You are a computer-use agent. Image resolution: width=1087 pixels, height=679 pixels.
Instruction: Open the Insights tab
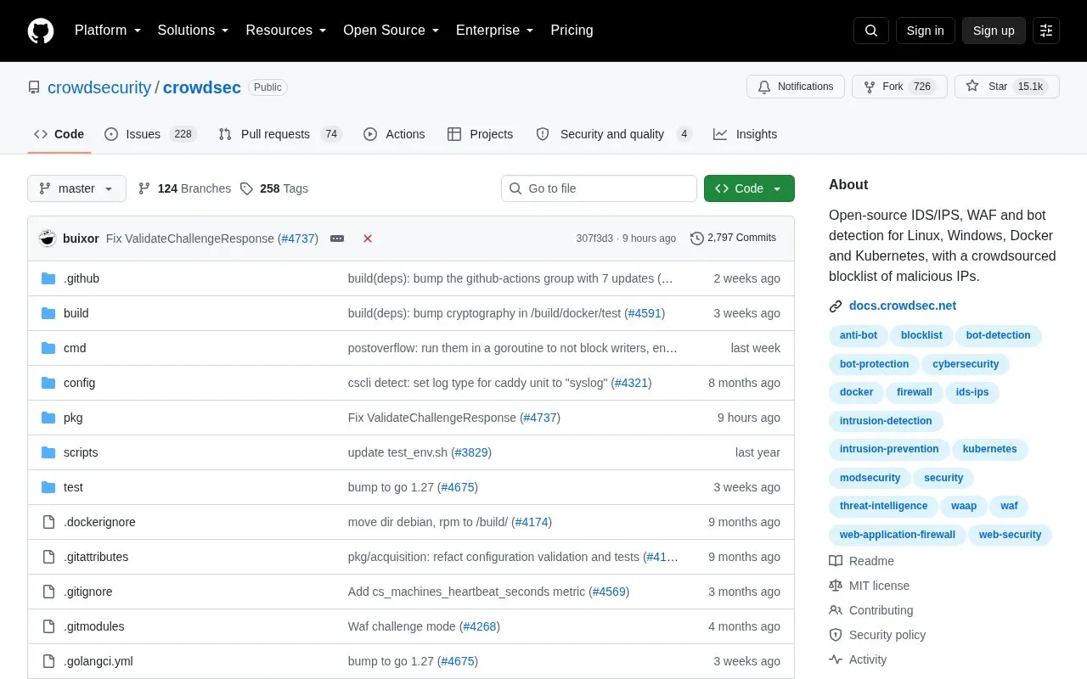(745, 134)
